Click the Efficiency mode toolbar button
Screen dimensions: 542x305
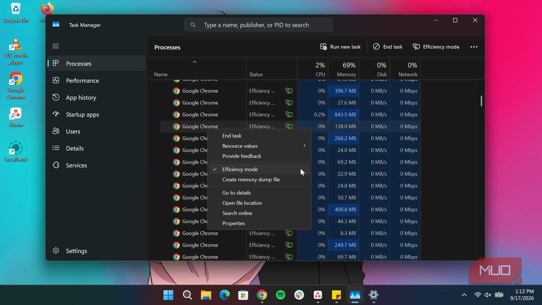[436, 47]
